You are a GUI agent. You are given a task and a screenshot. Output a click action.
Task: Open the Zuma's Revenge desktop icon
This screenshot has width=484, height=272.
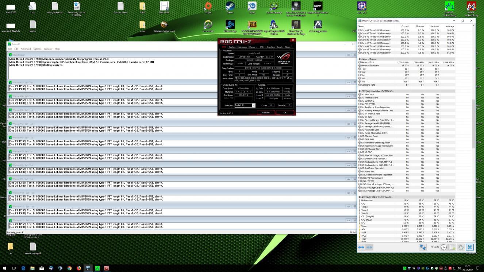(x=274, y=7)
